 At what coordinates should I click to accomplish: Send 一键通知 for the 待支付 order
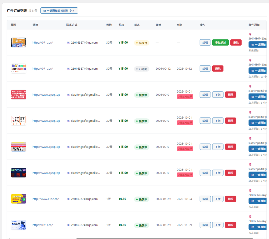pos(258,45)
